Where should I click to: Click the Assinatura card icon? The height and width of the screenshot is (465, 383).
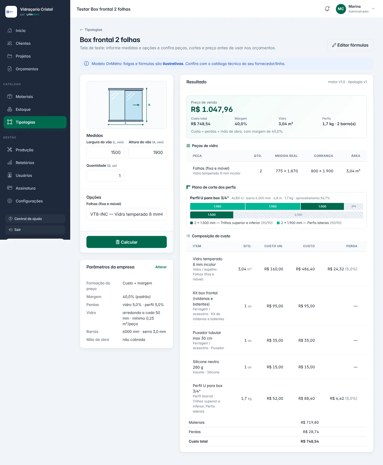click(x=10, y=188)
